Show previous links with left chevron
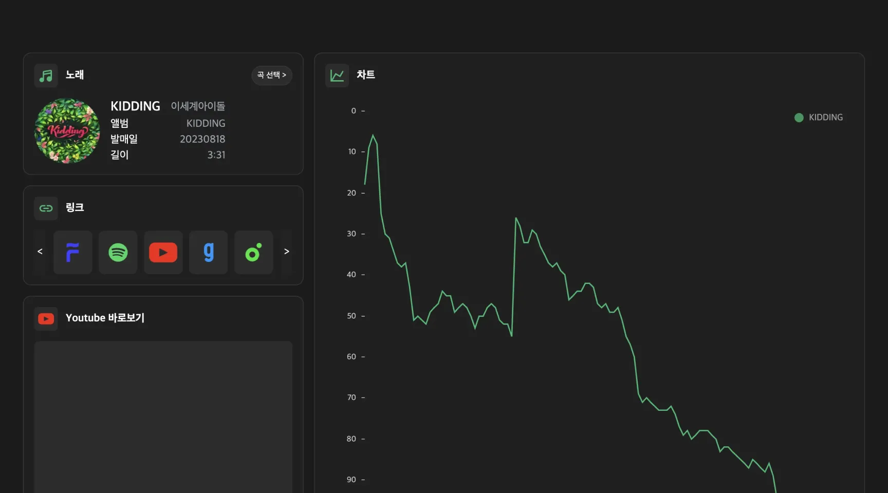The image size is (888, 493). pyautogui.click(x=40, y=252)
